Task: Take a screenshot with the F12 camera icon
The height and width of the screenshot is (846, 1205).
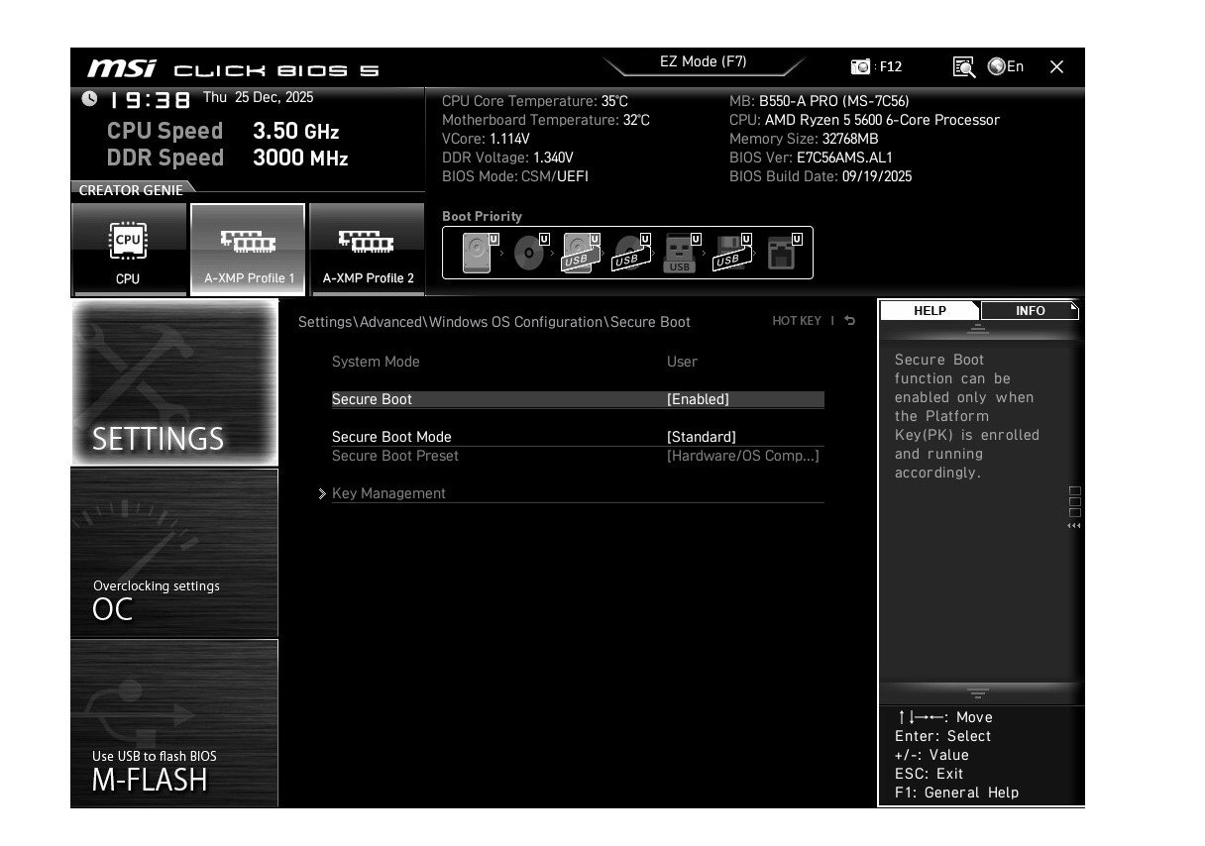Action: (860, 66)
